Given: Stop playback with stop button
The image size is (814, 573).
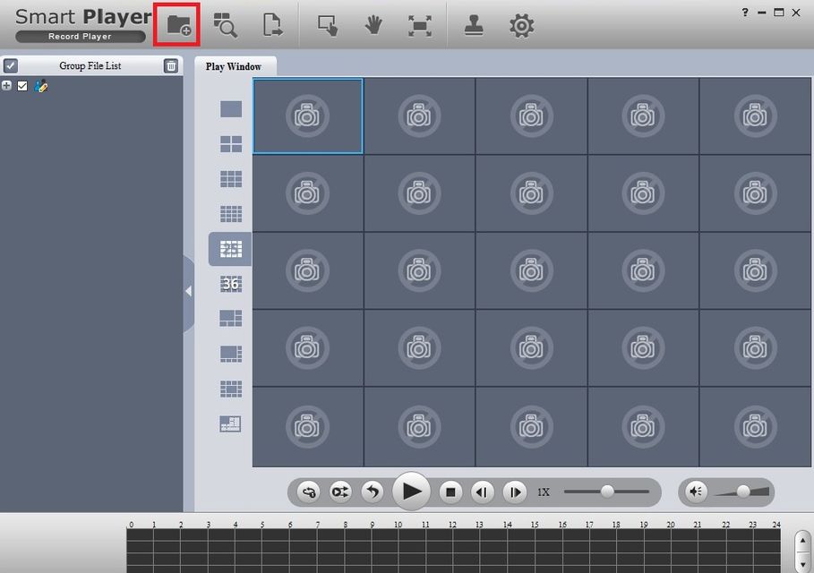Looking at the screenshot, I should click(450, 492).
